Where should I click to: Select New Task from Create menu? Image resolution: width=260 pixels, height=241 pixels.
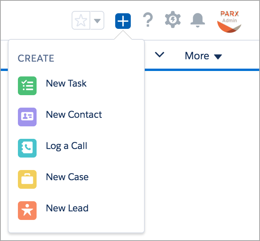(x=66, y=83)
